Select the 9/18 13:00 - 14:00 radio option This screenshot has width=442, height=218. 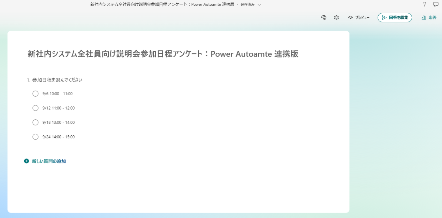35,122
